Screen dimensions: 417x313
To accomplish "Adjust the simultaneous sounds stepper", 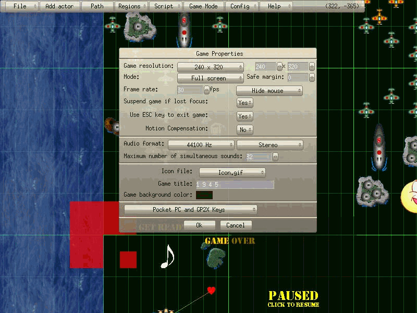I will click(275, 157).
